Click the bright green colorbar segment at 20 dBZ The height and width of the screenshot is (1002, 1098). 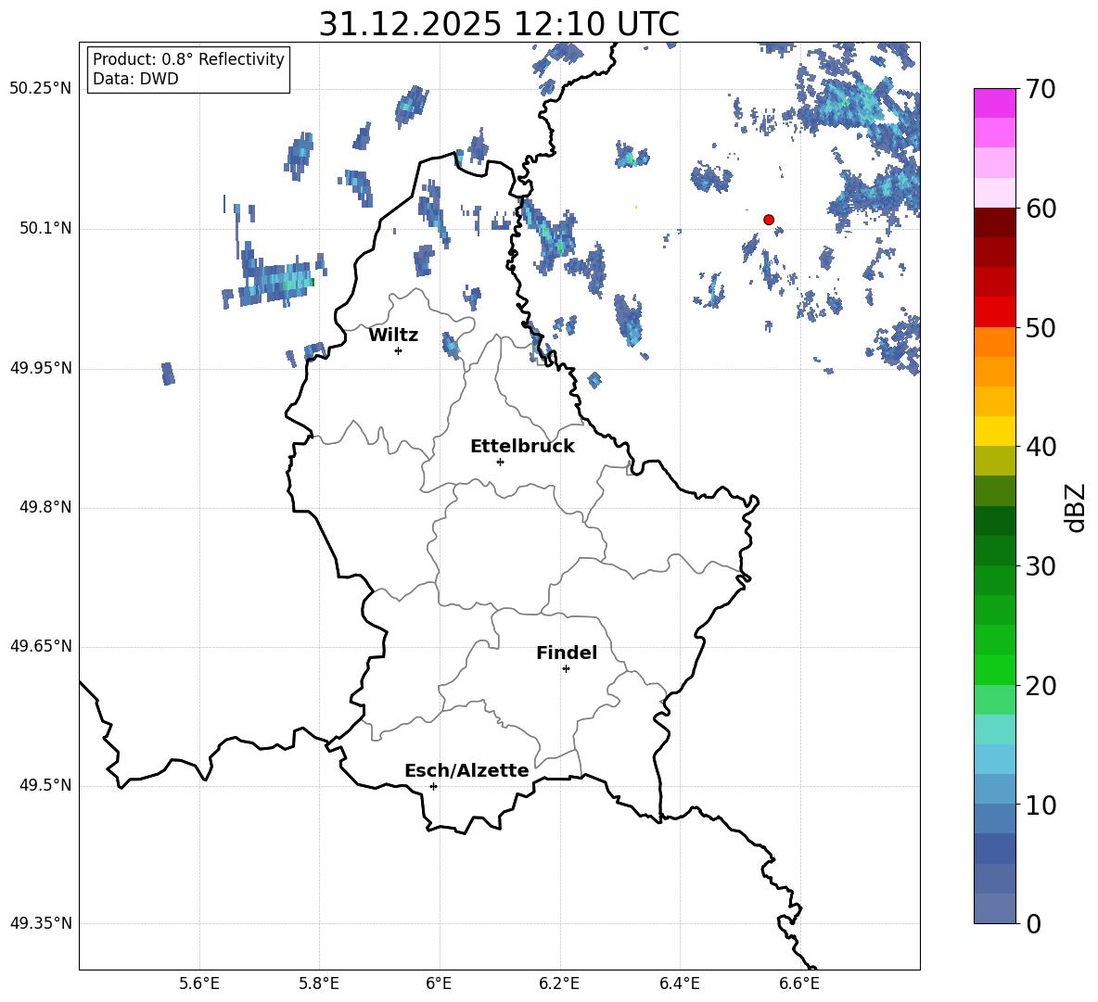994,669
